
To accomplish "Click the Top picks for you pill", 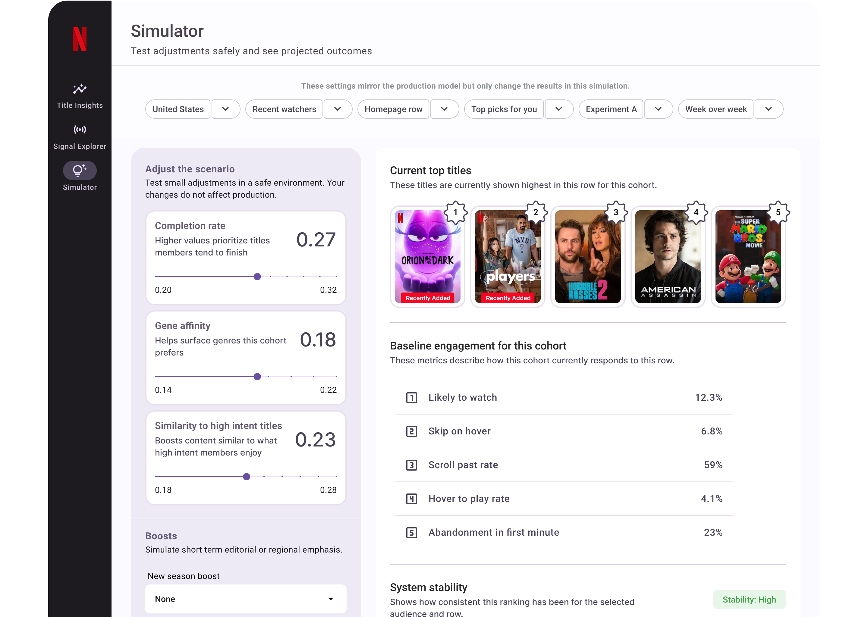I will click(x=504, y=109).
